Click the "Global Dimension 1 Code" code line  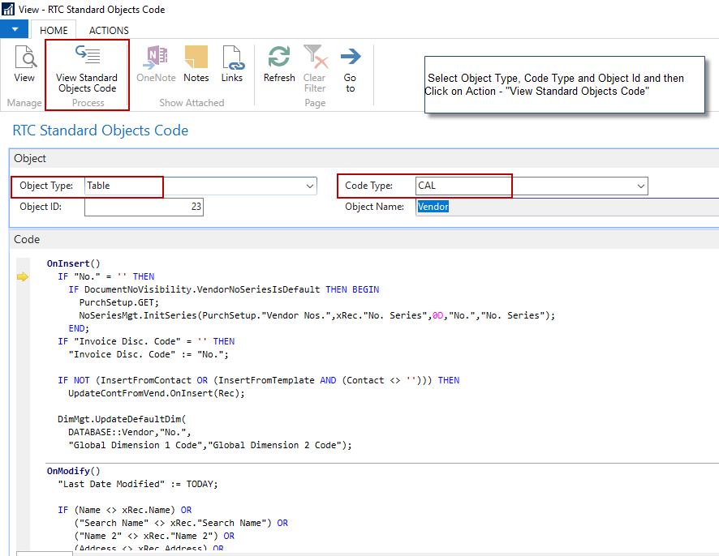click(210, 445)
